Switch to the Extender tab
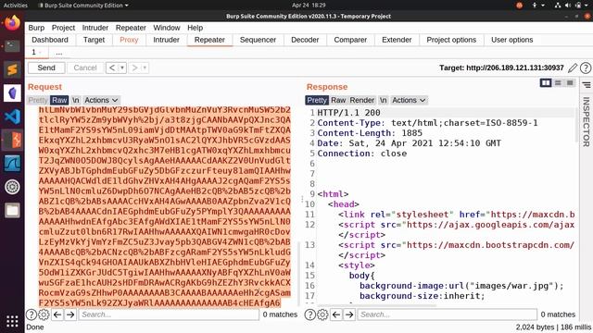This screenshot has width=593, height=333. click(x=397, y=40)
